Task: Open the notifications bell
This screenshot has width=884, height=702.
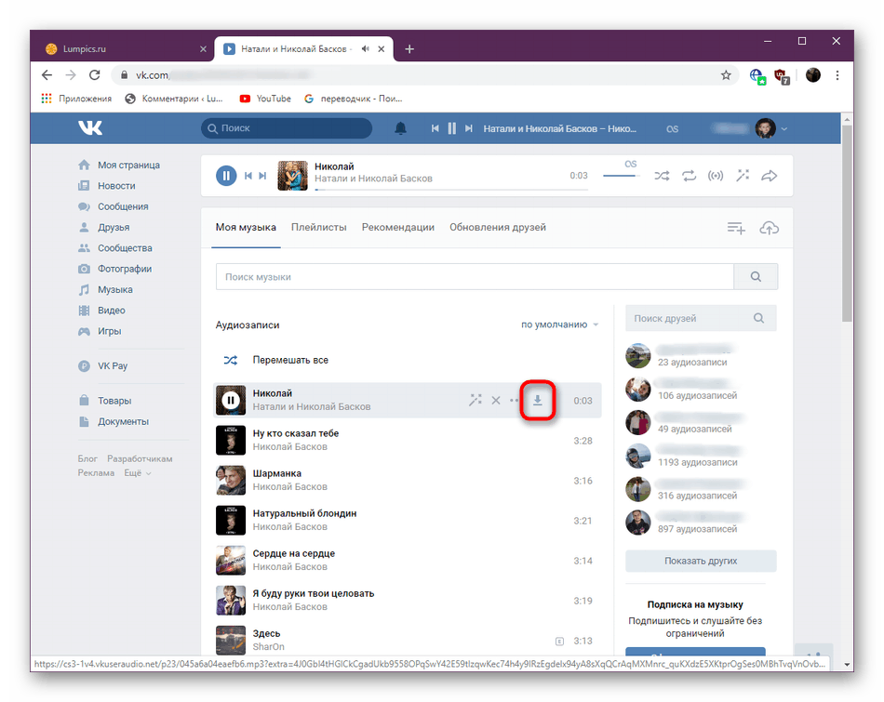Action: [400, 128]
